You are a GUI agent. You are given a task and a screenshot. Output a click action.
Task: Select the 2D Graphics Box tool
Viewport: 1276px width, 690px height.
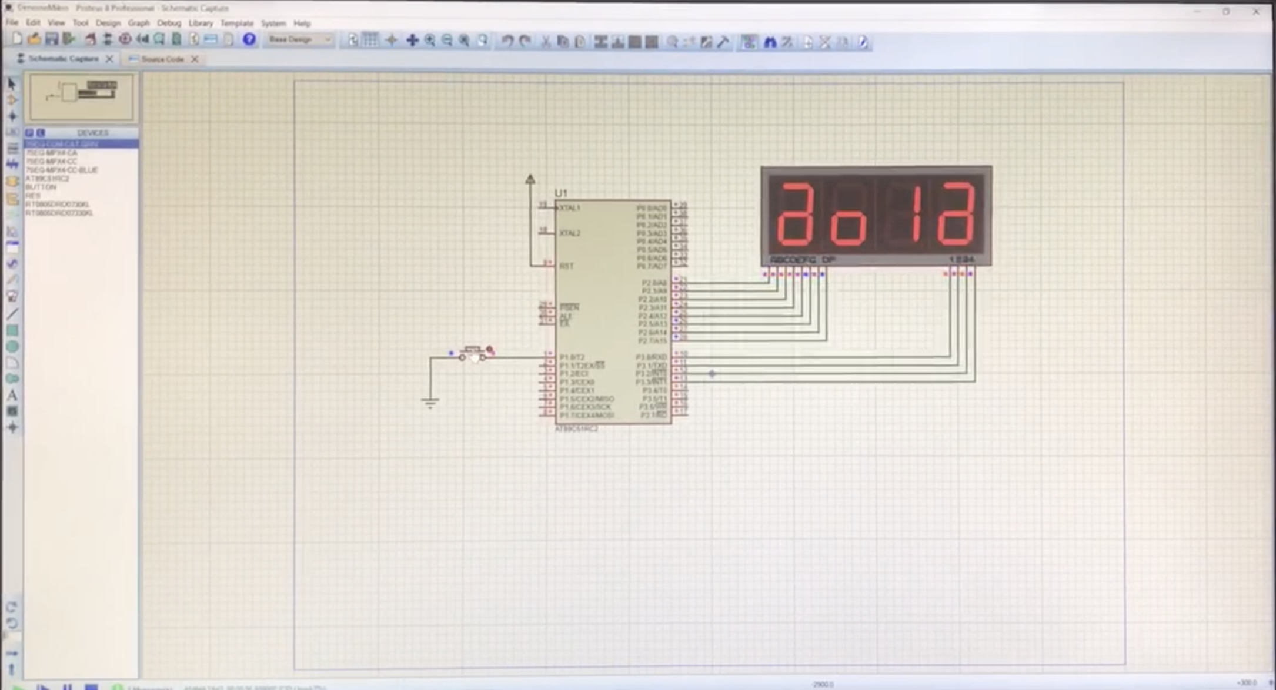point(12,330)
